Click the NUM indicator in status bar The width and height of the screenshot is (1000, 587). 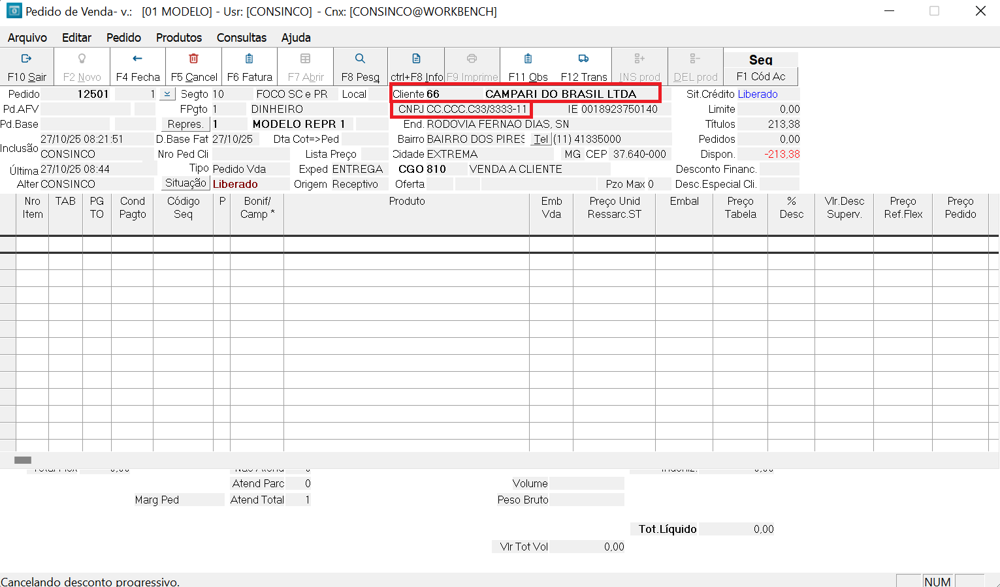937,581
